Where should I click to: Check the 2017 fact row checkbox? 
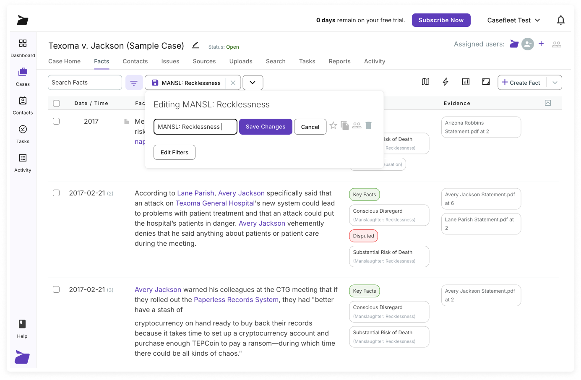(56, 121)
